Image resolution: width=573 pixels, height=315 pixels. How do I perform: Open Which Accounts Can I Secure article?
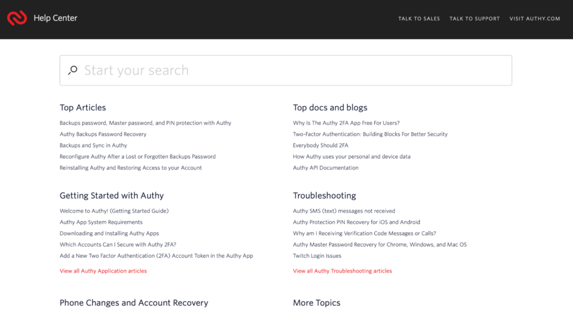(118, 245)
